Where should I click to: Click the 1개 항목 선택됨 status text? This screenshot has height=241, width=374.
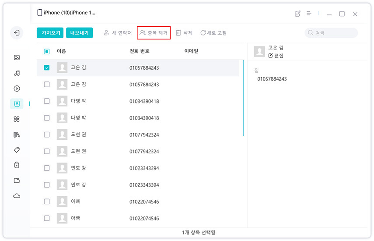pyautogui.click(x=199, y=232)
